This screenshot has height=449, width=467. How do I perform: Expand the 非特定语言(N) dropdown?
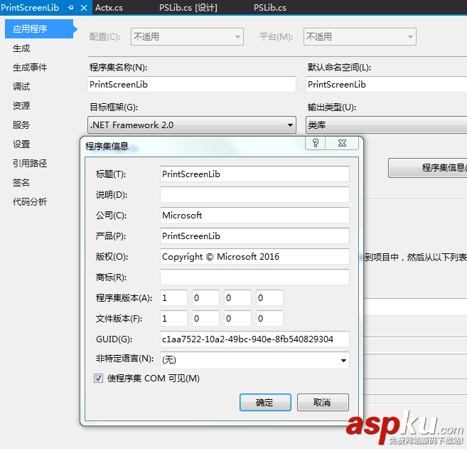coord(254,360)
